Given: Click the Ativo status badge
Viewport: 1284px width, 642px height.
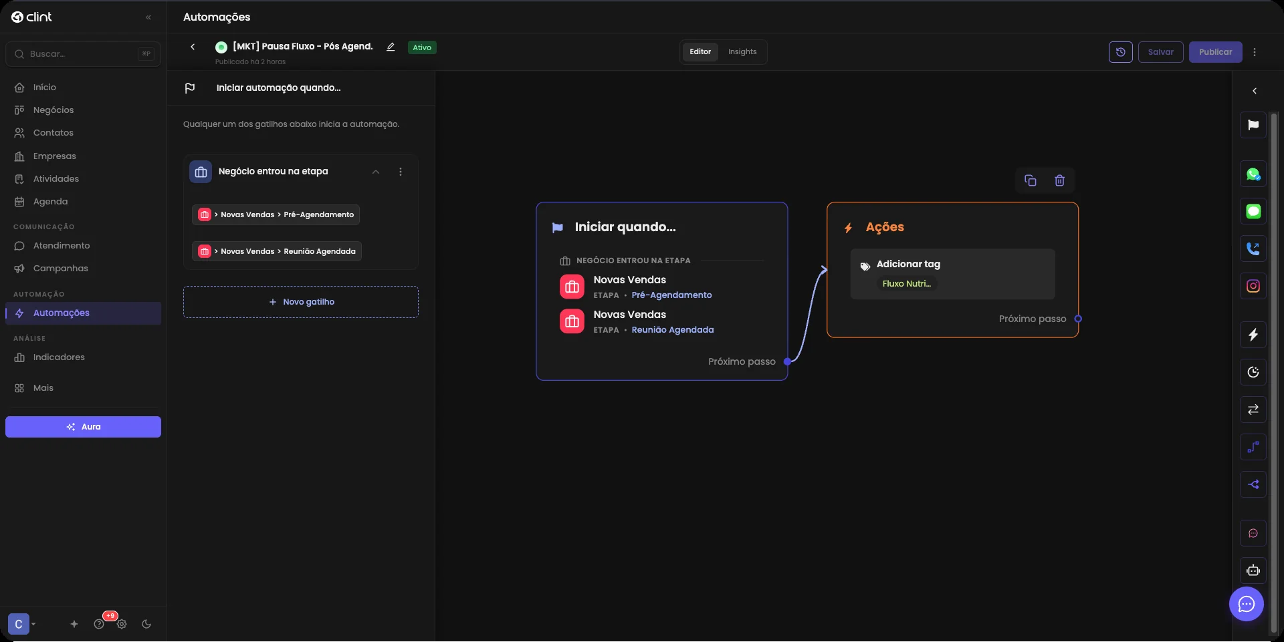Looking at the screenshot, I should pos(422,47).
